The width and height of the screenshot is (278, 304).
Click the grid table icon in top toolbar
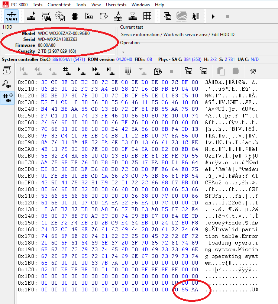point(147,16)
